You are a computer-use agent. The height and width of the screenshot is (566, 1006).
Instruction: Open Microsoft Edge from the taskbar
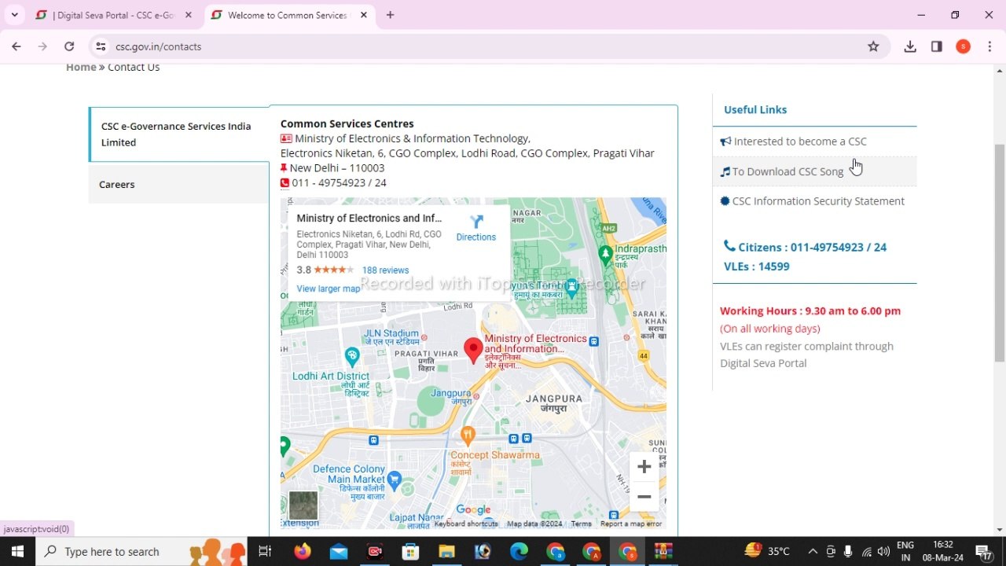pyautogui.click(x=519, y=551)
